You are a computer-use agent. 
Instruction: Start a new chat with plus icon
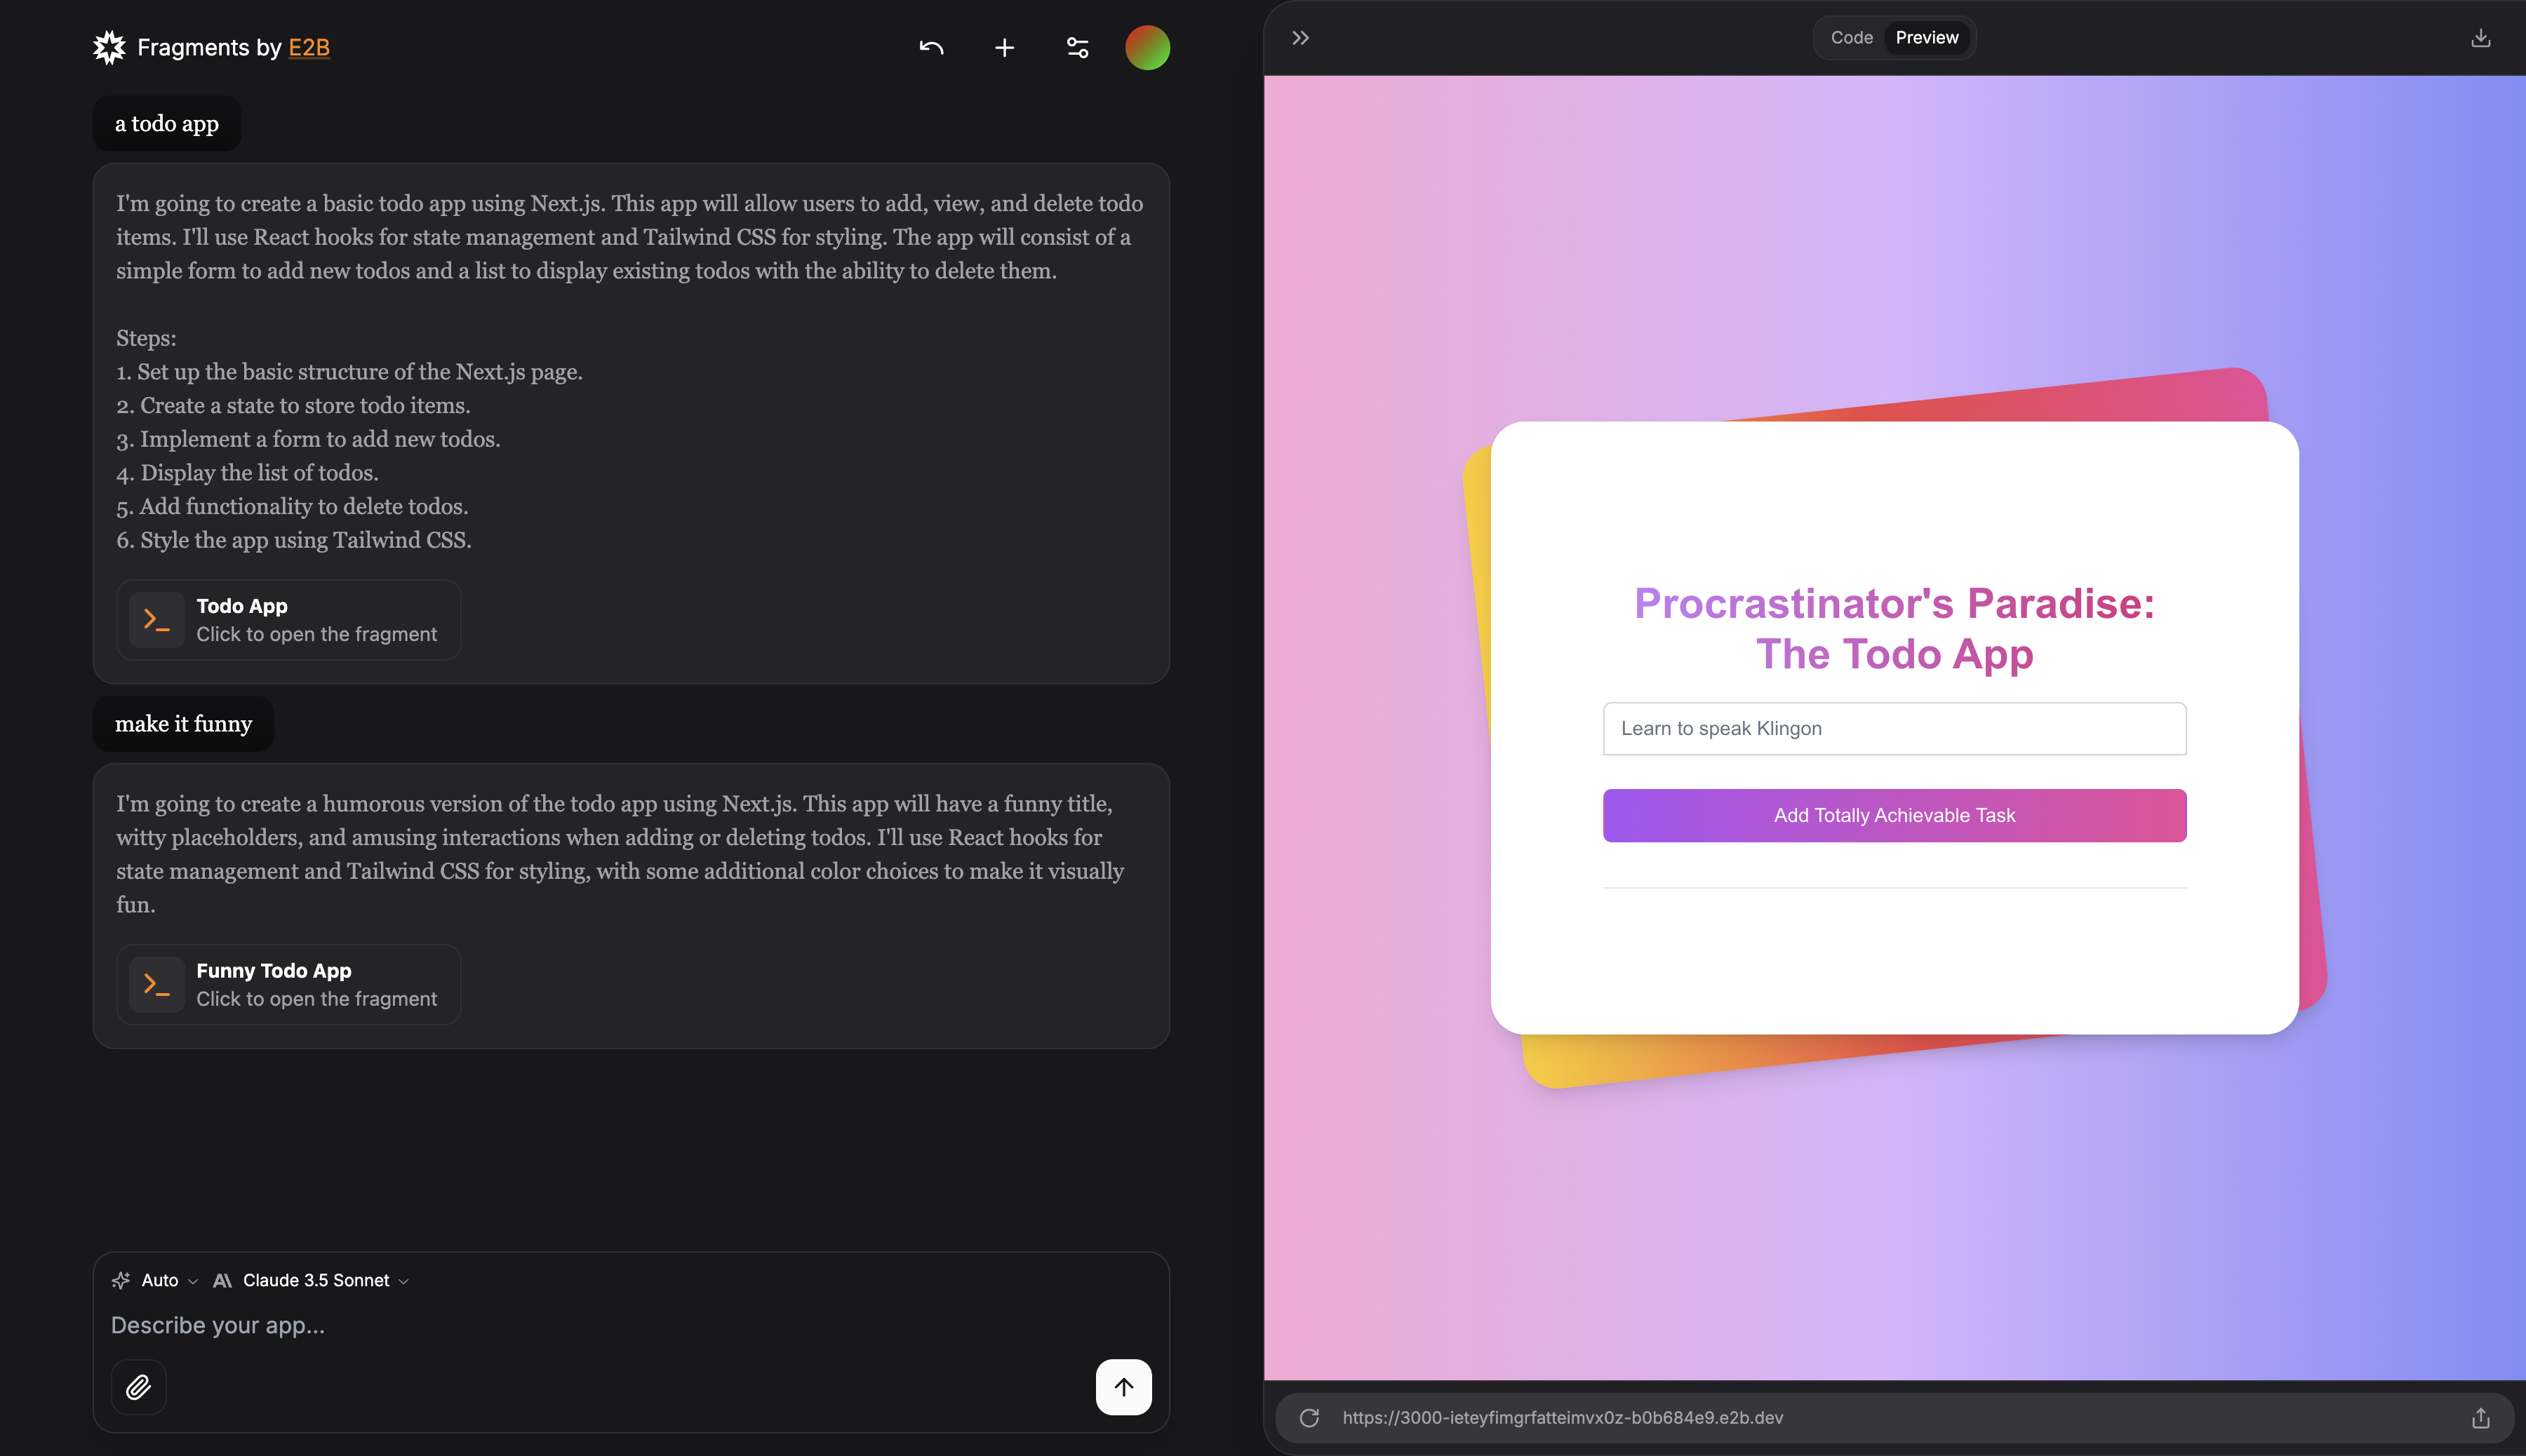(1004, 47)
